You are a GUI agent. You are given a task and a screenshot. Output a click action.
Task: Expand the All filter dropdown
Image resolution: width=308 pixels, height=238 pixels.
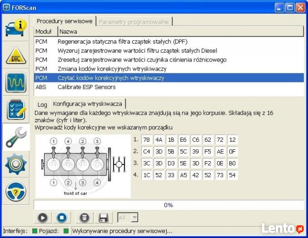tap(135, 218)
